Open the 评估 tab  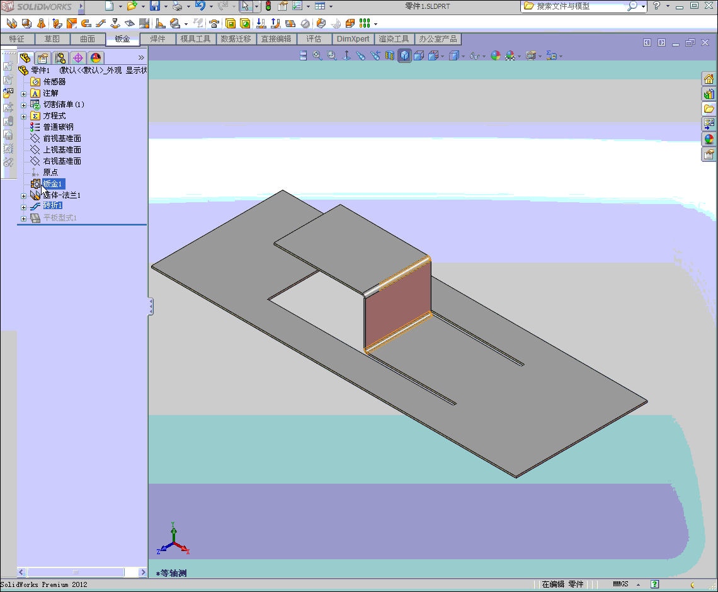(x=314, y=39)
